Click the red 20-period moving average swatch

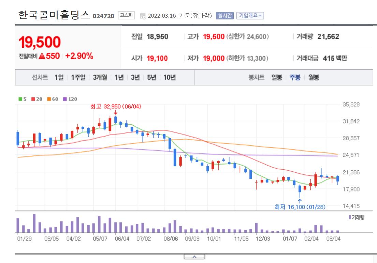pos(33,99)
